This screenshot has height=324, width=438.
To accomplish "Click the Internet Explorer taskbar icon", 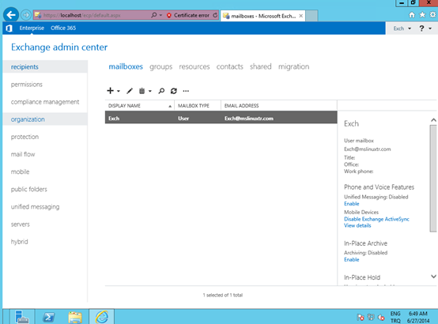I will [102, 317].
